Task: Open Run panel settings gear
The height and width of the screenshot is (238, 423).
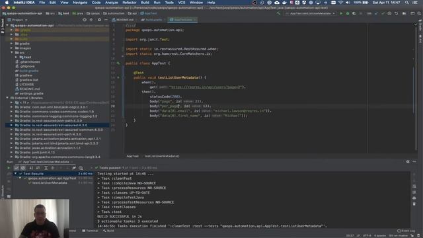Action: coord(408,161)
